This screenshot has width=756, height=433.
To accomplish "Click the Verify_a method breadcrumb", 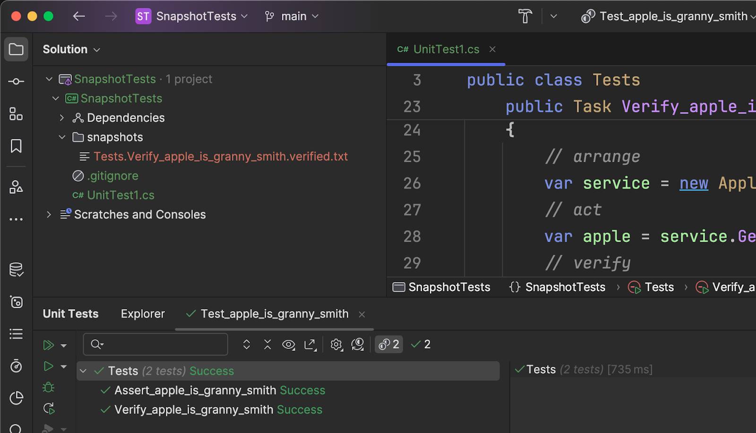I will pos(725,287).
